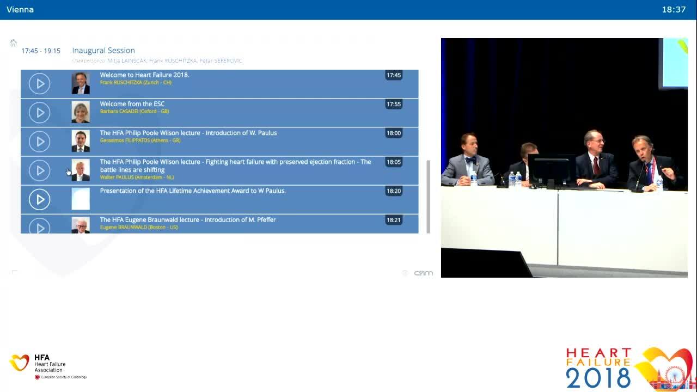This screenshot has height=392, width=697.
Task: Click Walter Paulus's speaker photo
Action: pos(81,170)
